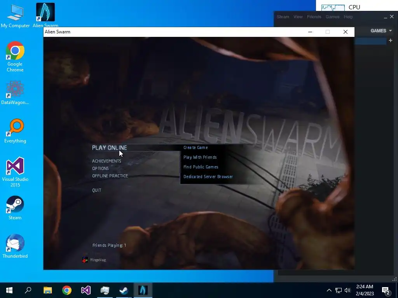
Task: Open OPTIONS in the game menu
Action: pos(100,168)
